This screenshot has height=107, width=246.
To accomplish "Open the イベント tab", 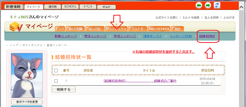I will 88,7.
